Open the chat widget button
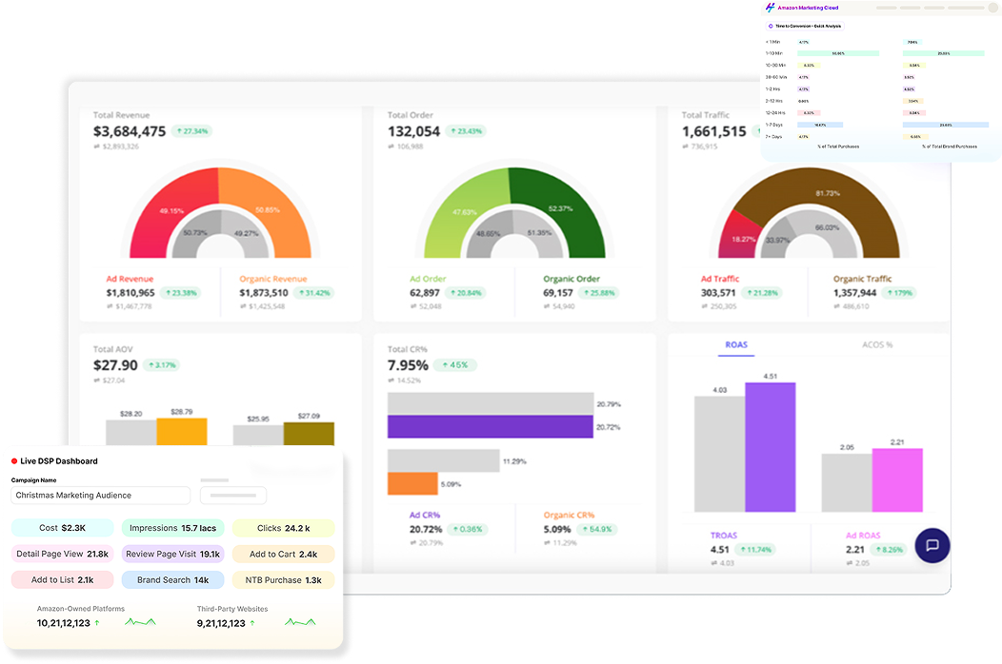Viewport: 1002px width, 664px height. 932,545
